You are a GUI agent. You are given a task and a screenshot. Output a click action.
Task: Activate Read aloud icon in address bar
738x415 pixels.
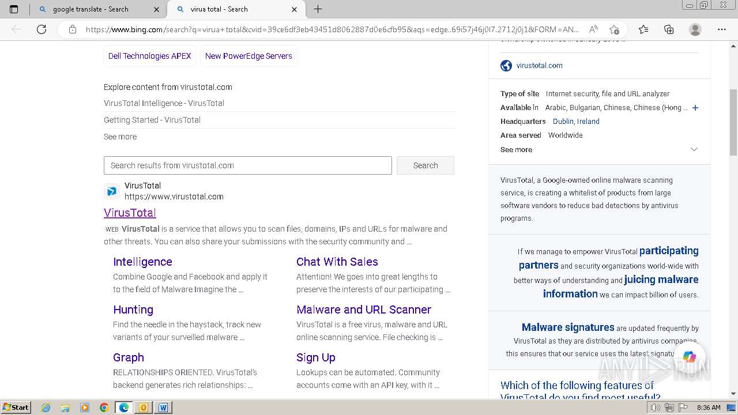[x=593, y=29]
